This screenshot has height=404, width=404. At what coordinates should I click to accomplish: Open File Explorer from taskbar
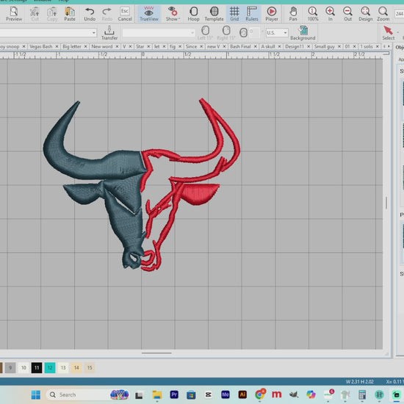157,394
